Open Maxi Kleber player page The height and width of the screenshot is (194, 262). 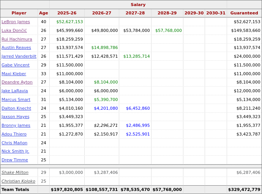click(x=14, y=74)
